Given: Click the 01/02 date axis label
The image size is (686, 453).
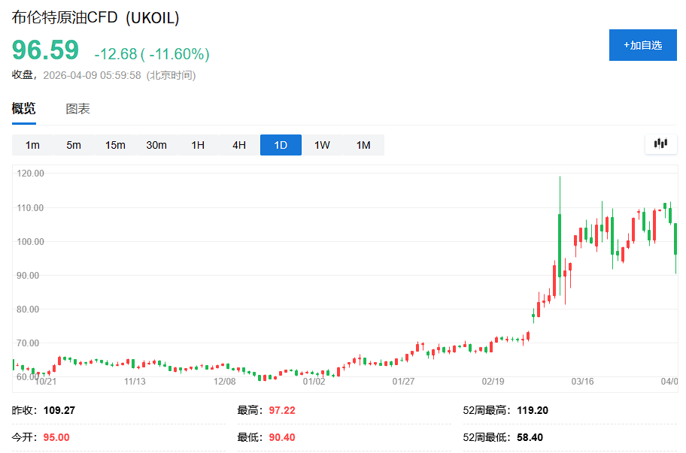Looking at the screenshot, I should pyautogui.click(x=314, y=382).
